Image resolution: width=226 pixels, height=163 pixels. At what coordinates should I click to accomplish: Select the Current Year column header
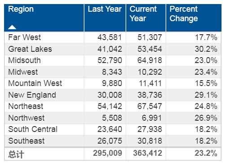(x=146, y=18)
